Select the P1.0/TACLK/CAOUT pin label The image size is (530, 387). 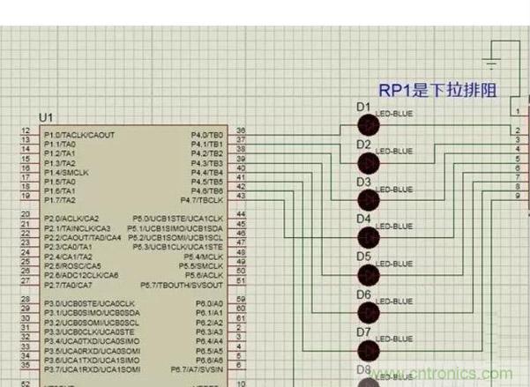(78, 135)
